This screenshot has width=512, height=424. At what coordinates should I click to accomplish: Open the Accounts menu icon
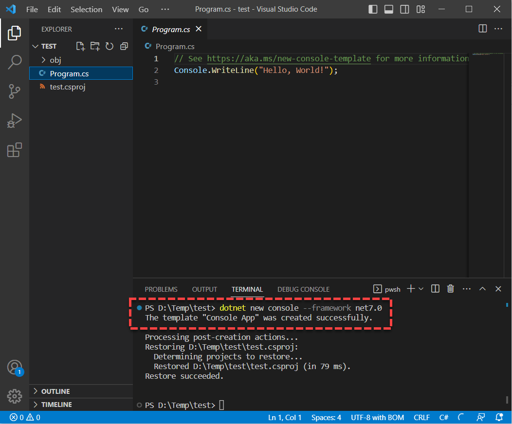[15, 368]
